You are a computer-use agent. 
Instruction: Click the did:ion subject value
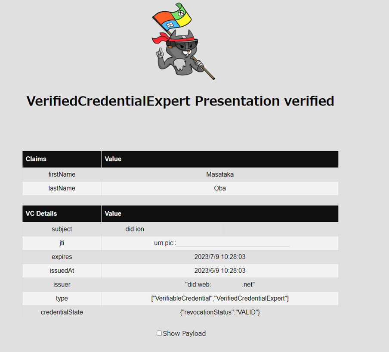pyautogui.click(x=135, y=229)
